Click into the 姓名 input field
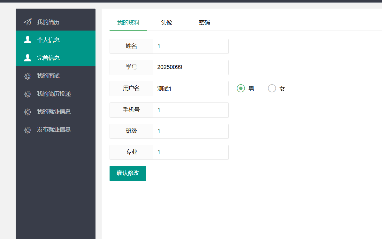This screenshot has width=382, height=239. 191,46
